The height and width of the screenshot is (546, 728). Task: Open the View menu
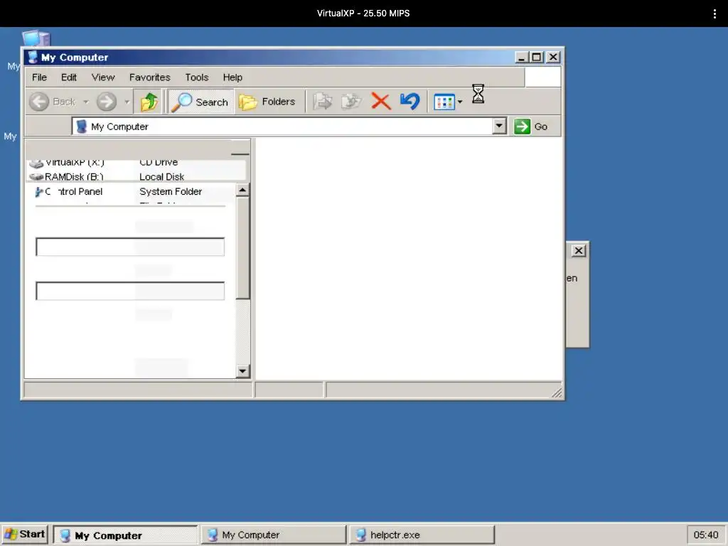click(x=103, y=77)
